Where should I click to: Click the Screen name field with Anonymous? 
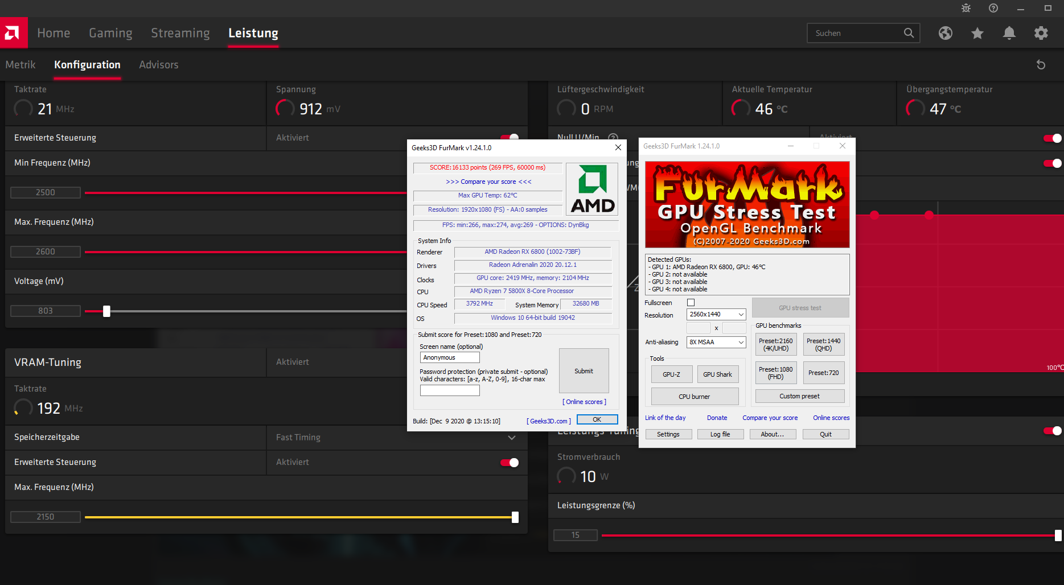(450, 357)
